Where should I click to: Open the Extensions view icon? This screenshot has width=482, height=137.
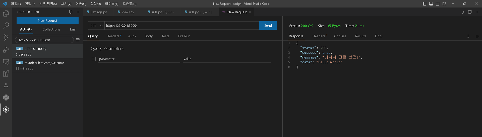(x=6, y=73)
